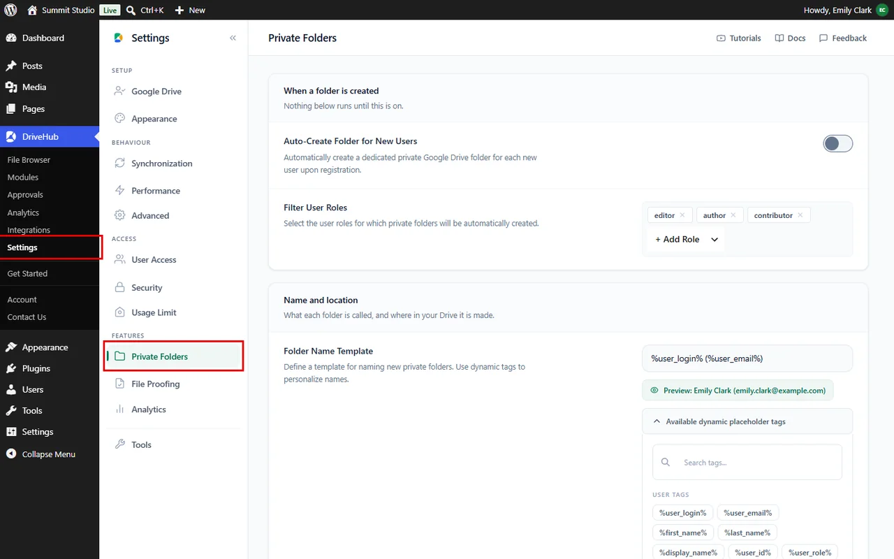Image resolution: width=894 pixels, height=559 pixels.
Task: Click the Advanced gear icon
Action: pyautogui.click(x=119, y=215)
